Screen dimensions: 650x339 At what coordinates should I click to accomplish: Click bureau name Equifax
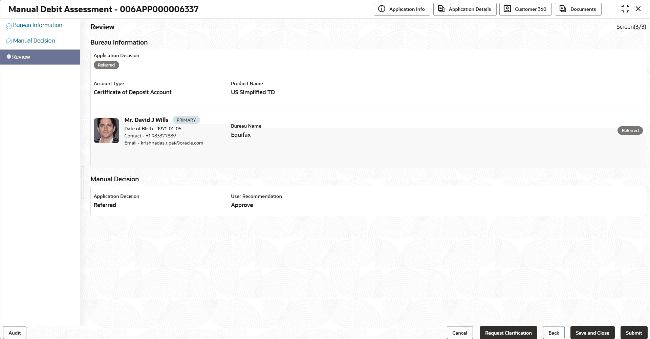(x=241, y=135)
